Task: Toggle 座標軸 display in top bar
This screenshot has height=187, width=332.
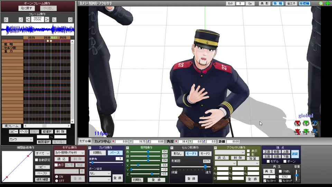Action: (x=304, y=3)
